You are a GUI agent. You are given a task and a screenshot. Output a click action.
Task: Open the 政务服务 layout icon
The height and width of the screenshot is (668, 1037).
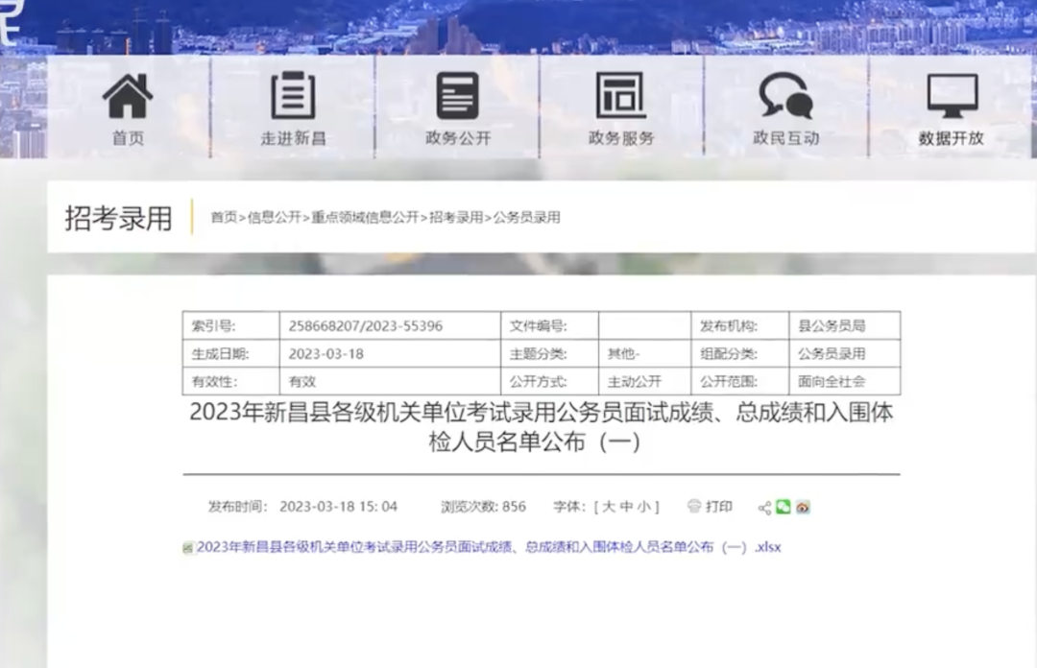pyautogui.click(x=621, y=95)
